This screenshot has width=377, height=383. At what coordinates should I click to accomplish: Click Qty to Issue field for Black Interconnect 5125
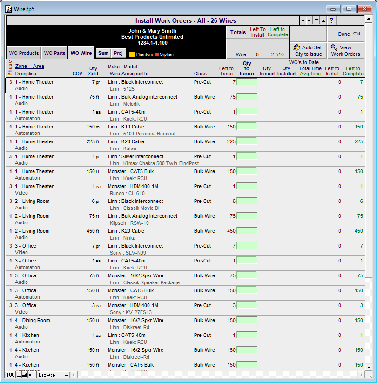click(x=247, y=81)
